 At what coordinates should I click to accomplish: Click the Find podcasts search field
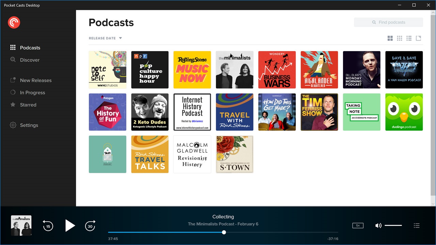(388, 22)
